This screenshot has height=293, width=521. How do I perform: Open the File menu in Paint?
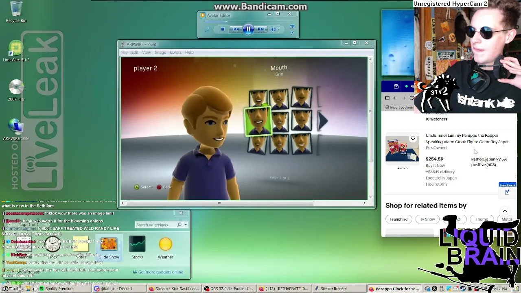124,52
